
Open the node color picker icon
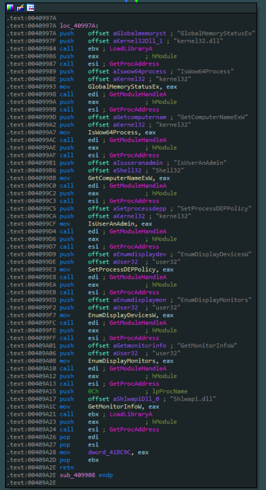coord(10,8)
